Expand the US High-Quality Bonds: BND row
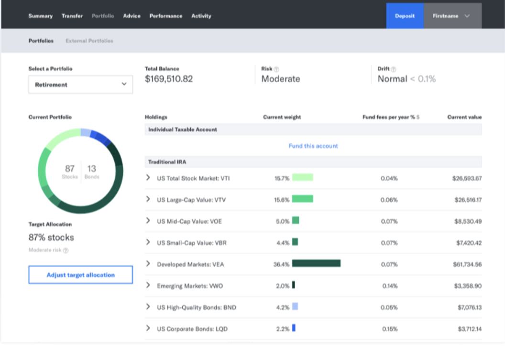This screenshot has height=346, width=505. pos(148,307)
